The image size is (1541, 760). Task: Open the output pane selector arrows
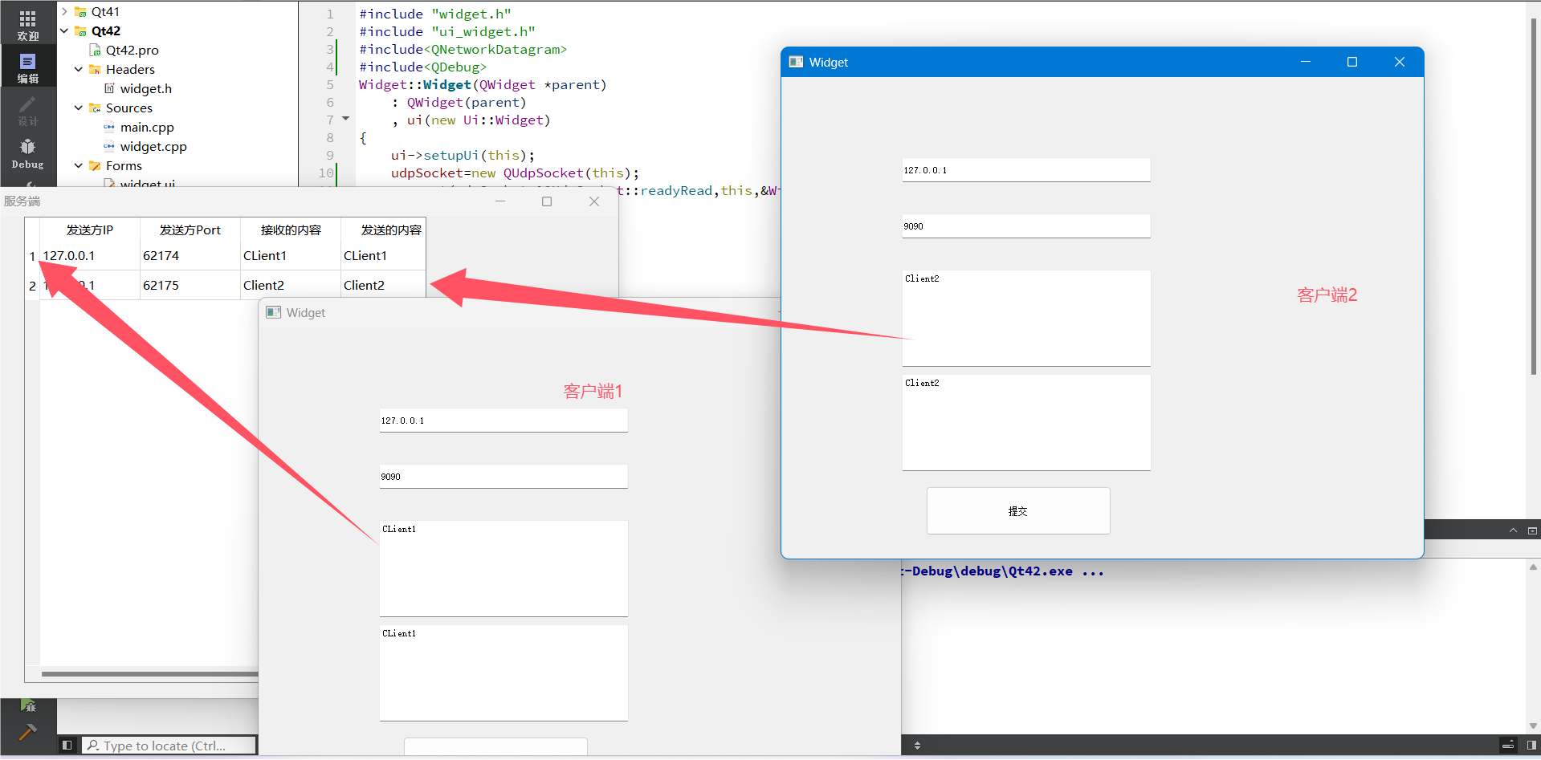tap(917, 746)
